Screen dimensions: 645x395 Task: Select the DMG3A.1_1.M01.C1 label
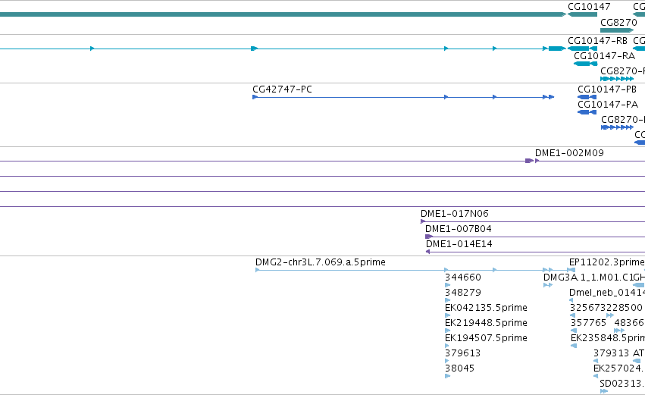point(588,277)
